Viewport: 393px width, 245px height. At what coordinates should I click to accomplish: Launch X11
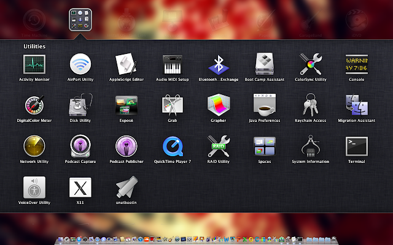[x=80, y=187]
